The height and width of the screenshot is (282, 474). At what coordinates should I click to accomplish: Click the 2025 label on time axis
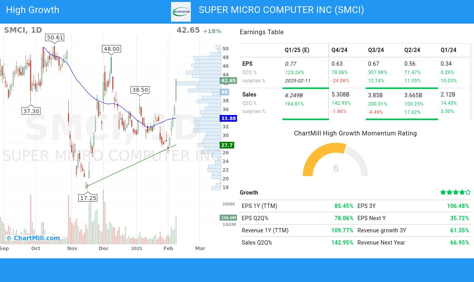137,249
